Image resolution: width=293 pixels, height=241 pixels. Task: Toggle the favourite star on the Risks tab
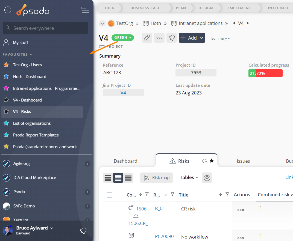click(212, 161)
